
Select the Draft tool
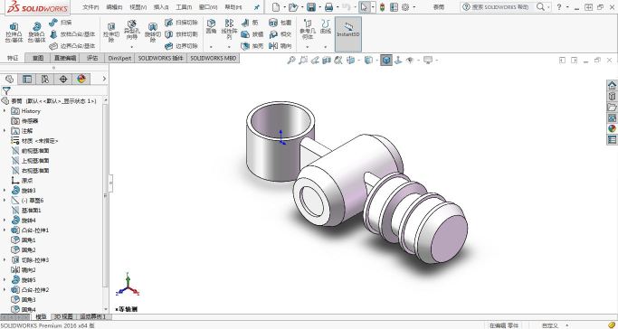252,34
